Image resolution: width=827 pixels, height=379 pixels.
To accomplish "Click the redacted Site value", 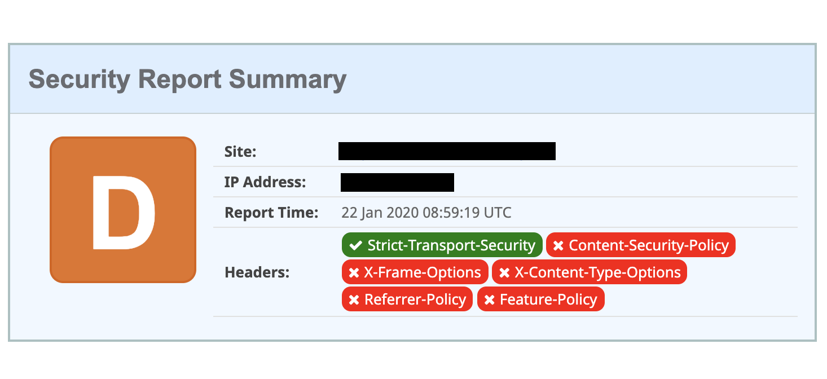I will tap(447, 152).
